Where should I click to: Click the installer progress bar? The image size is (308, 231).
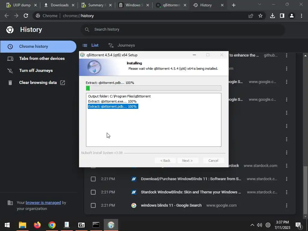coord(154,88)
